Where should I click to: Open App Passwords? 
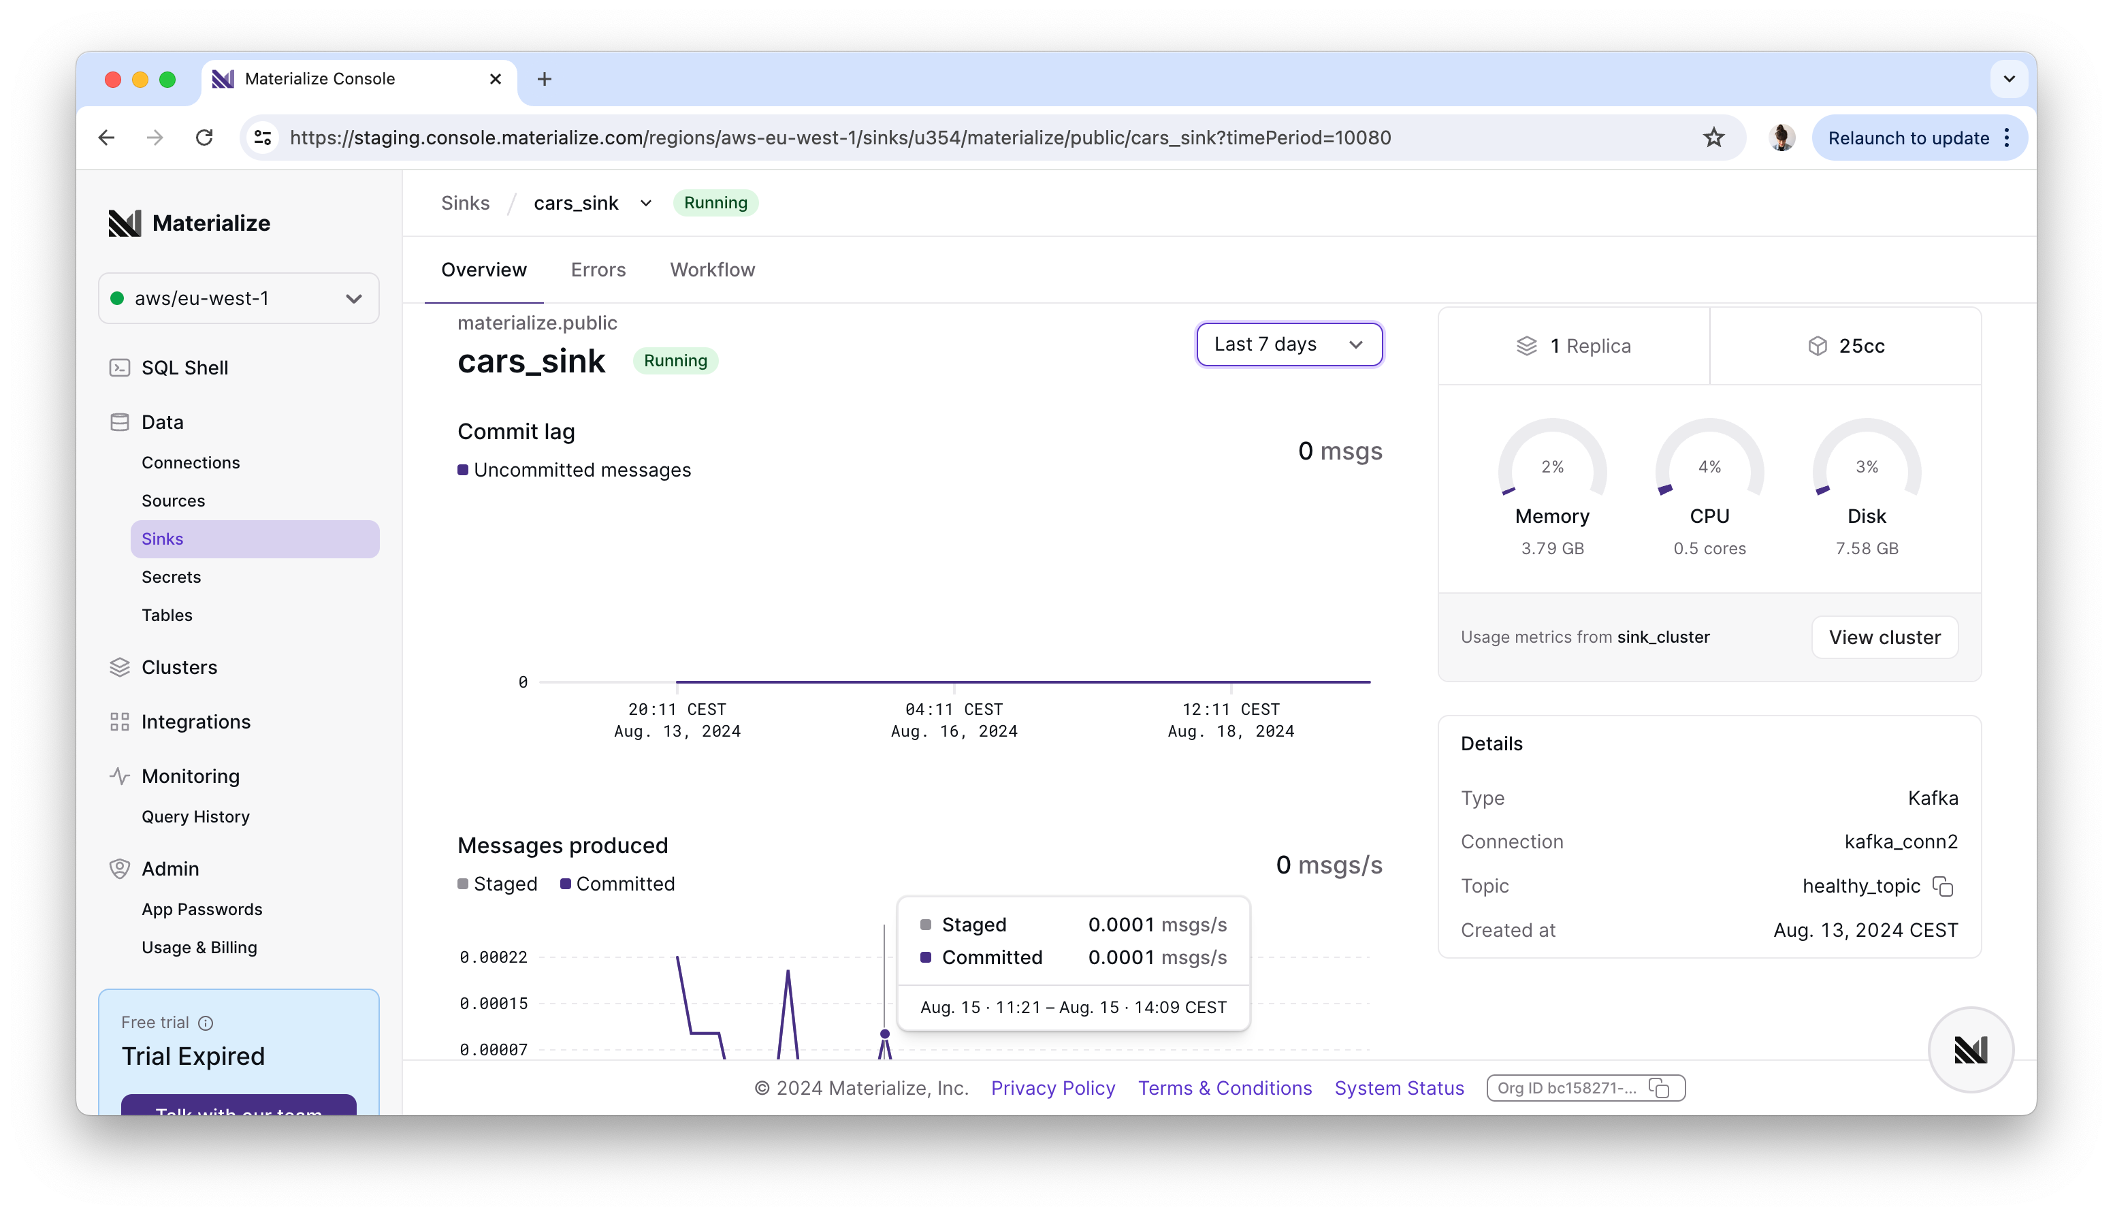[202, 909]
